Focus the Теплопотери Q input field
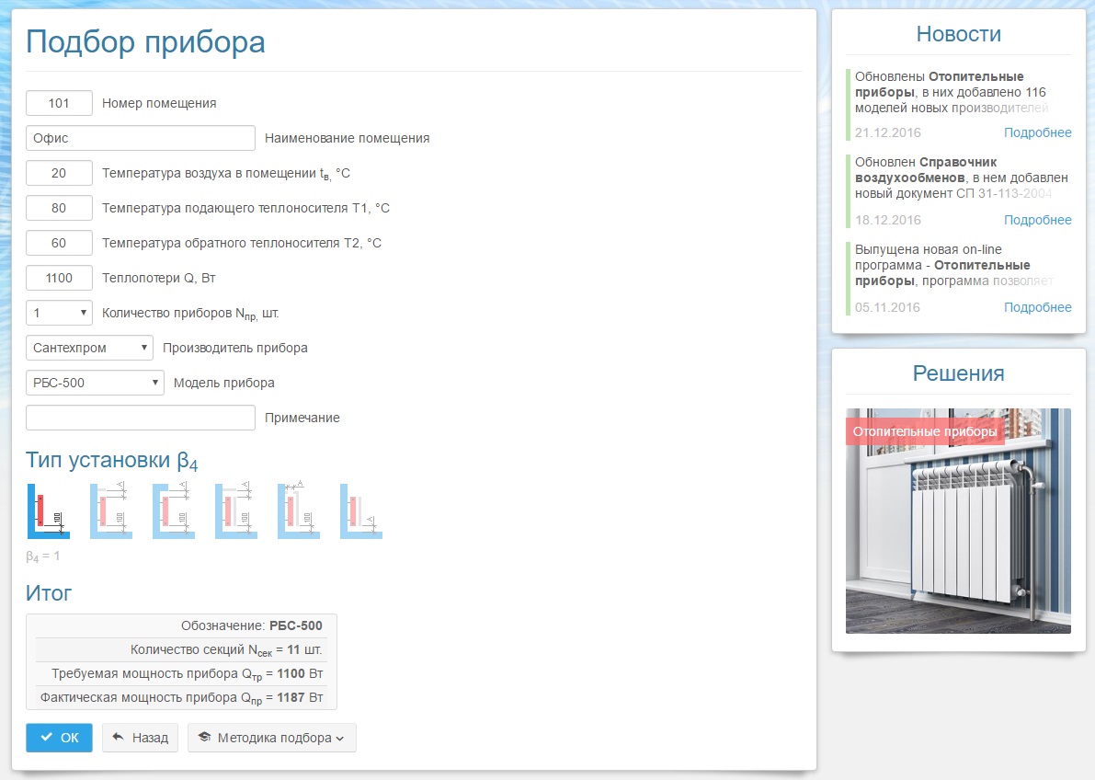Screen dimensions: 1095x780 59,278
